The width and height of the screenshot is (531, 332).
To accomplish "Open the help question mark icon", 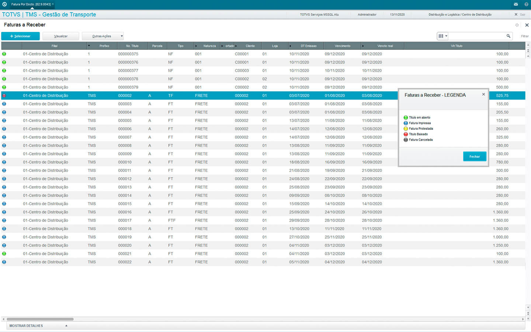I will [526, 4].
